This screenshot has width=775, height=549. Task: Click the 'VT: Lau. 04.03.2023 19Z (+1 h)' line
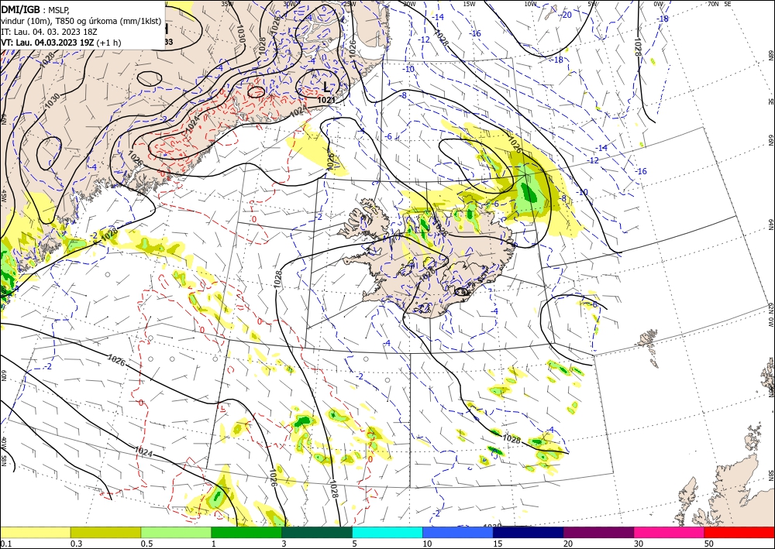pos(60,43)
